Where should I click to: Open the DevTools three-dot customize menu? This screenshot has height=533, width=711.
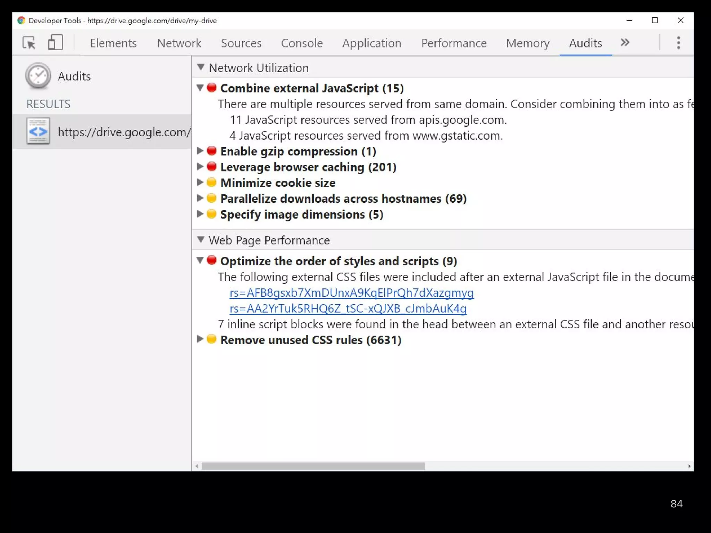pos(678,43)
